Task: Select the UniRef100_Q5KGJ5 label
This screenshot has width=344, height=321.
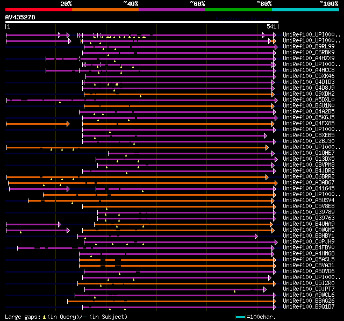Action: [x=309, y=118]
